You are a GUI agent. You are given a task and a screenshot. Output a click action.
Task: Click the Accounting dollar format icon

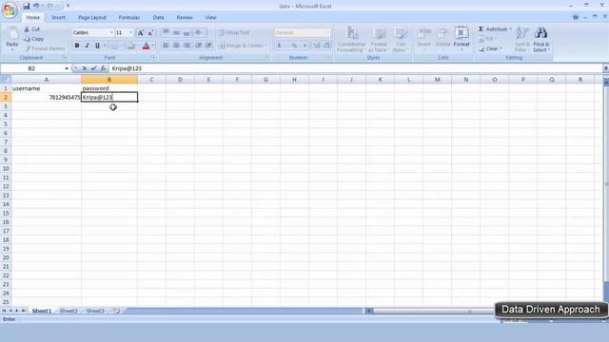pyautogui.click(x=279, y=46)
